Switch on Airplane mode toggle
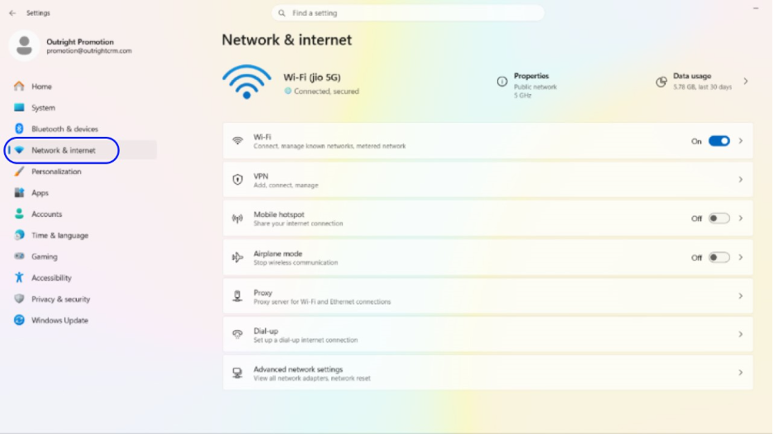The width and height of the screenshot is (773, 434). click(718, 257)
